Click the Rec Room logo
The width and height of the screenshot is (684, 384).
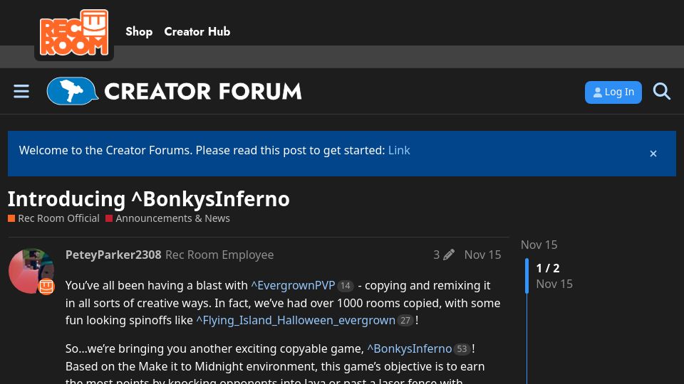pyautogui.click(x=74, y=32)
